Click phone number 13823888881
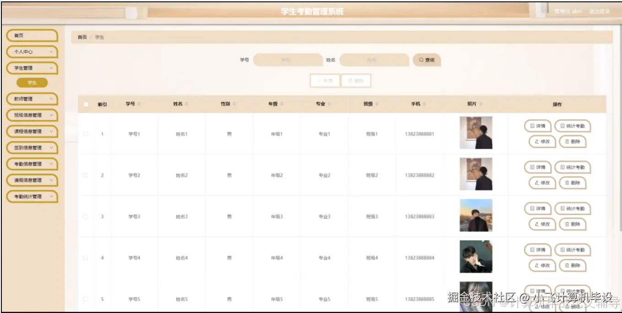 point(420,134)
